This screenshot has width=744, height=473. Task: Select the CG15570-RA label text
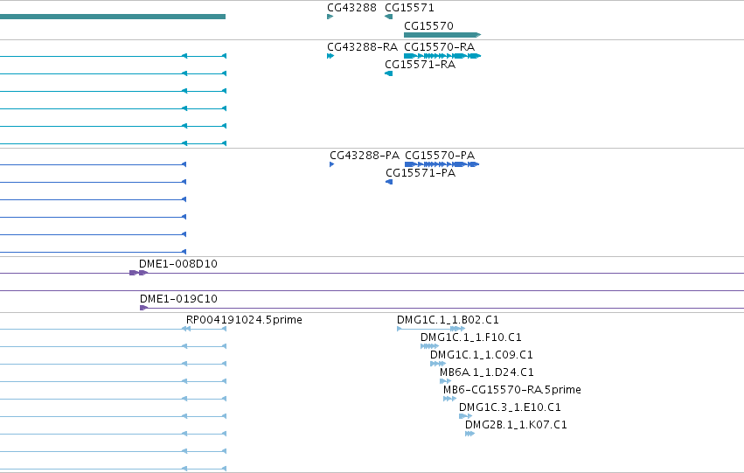(x=440, y=47)
